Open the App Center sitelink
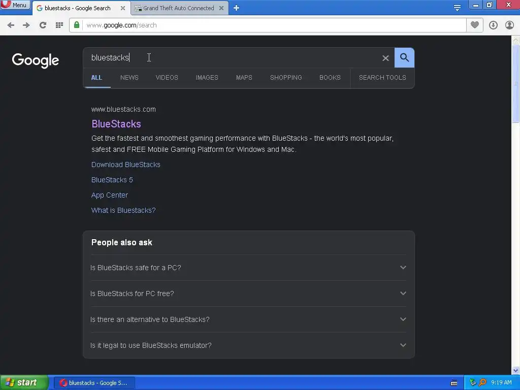This screenshot has height=390, width=520. pyautogui.click(x=110, y=195)
